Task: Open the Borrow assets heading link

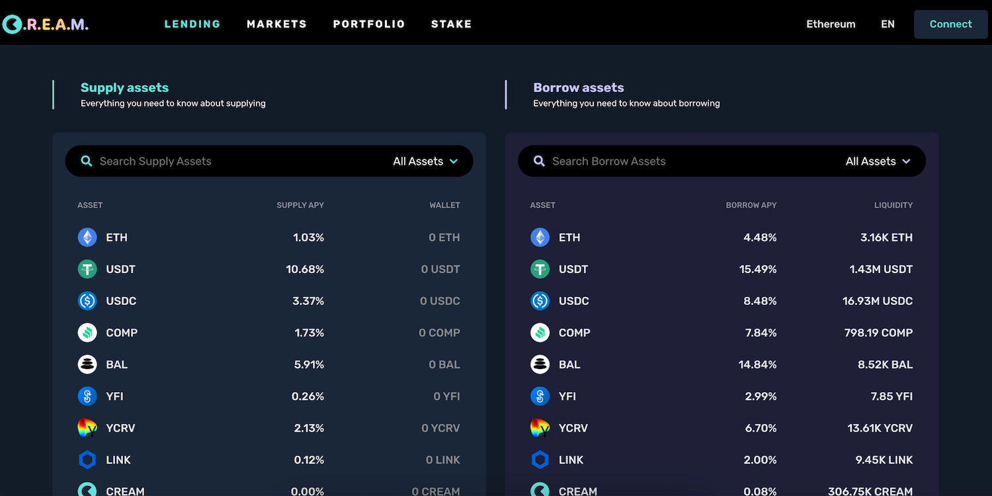Action: coord(579,88)
